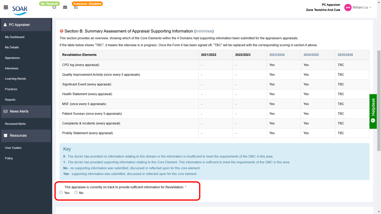
Task: Click 2024/2025 Yes in MSF row
Action: (x=306, y=104)
